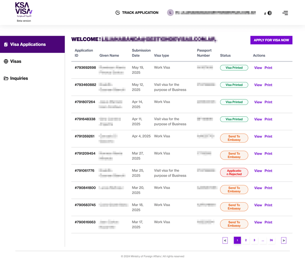Click the Submission Date column header
This screenshot has height=258, width=305.
coord(141,53)
